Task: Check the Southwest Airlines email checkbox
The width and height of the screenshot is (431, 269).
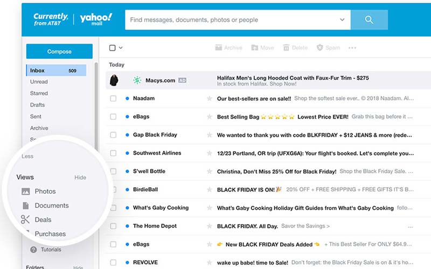Action: point(113,153)
